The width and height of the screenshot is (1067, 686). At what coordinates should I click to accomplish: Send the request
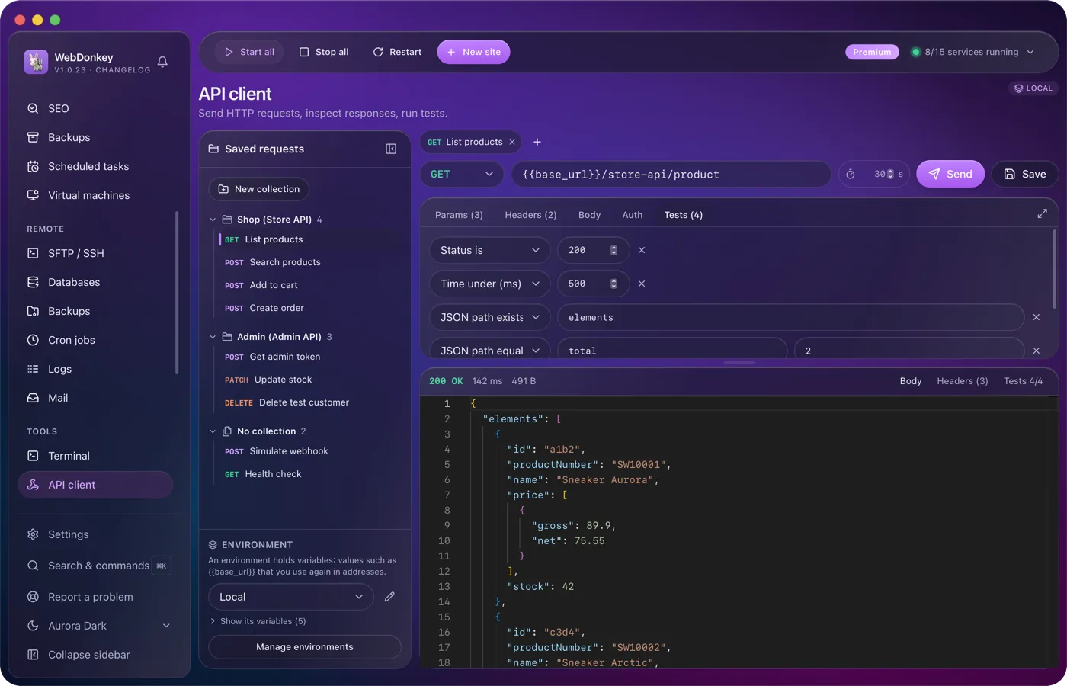pos(950,175)
